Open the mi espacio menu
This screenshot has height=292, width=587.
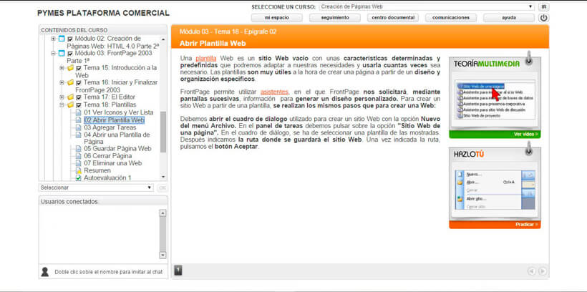[276, 18]
